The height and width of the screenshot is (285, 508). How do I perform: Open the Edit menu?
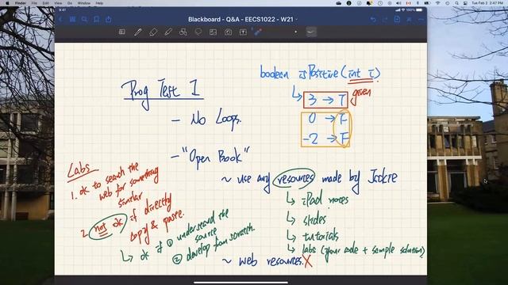(46, 3)
